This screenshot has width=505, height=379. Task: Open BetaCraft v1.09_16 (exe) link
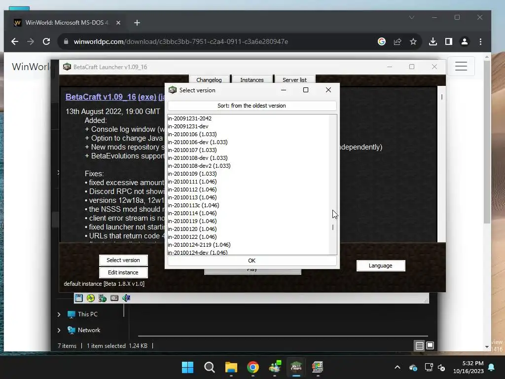(x=111, y=97)
